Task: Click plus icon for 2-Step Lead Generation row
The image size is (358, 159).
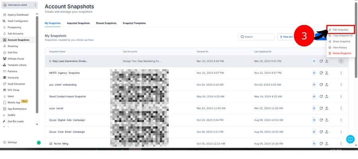Action: 314,61
